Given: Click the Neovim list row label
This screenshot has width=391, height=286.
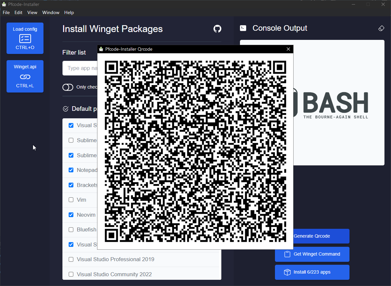Looking at the screenshot, I should coord(86,215).
